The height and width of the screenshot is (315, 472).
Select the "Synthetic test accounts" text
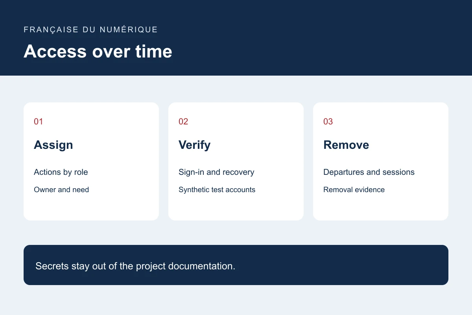click(x=217, y=189)
